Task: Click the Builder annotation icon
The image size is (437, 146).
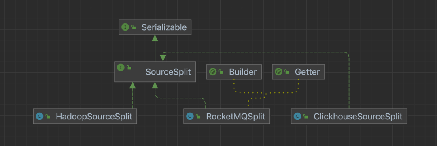Action: pyautogui.click(x=213, y=72)
